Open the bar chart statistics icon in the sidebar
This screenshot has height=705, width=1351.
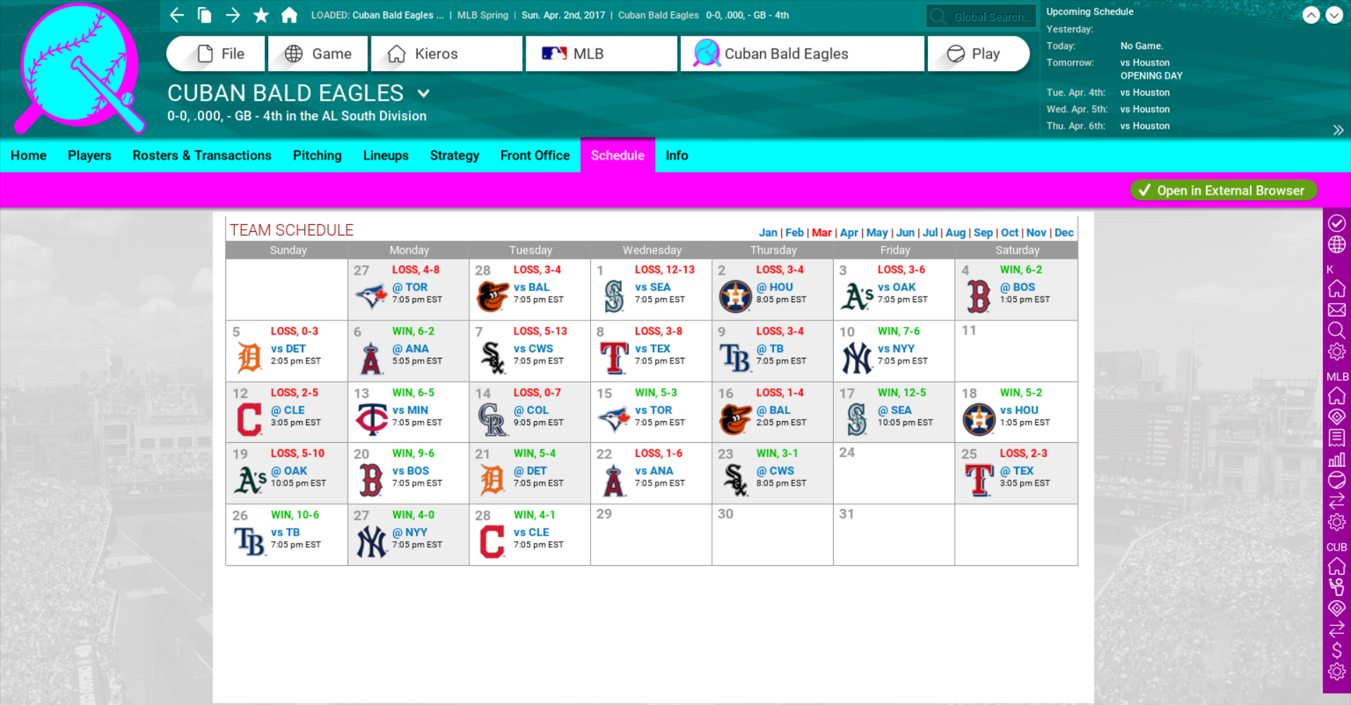[x=1337, y=459]
